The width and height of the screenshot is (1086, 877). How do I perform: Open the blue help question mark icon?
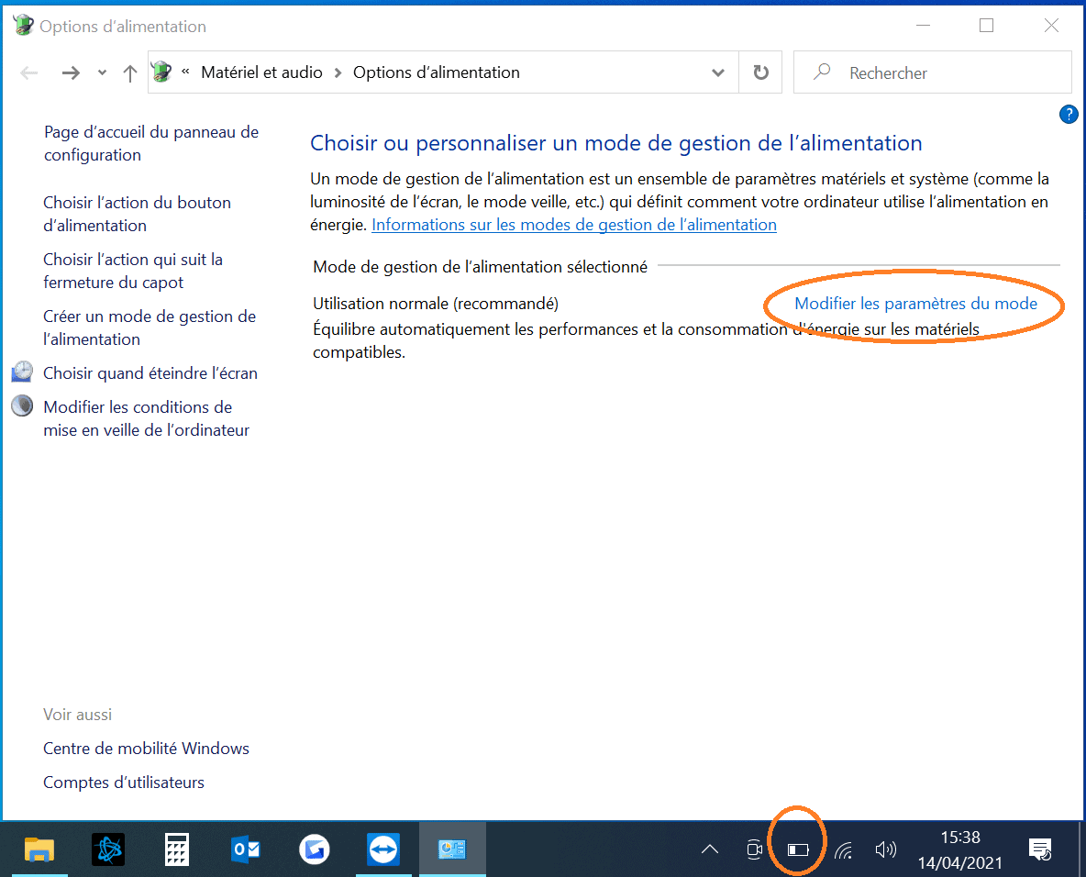click(1069, 115)
